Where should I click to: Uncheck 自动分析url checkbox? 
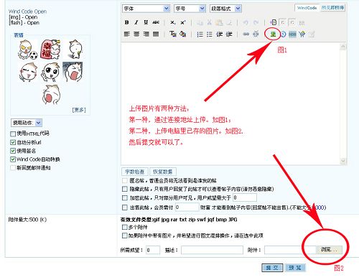pos(13,142)
